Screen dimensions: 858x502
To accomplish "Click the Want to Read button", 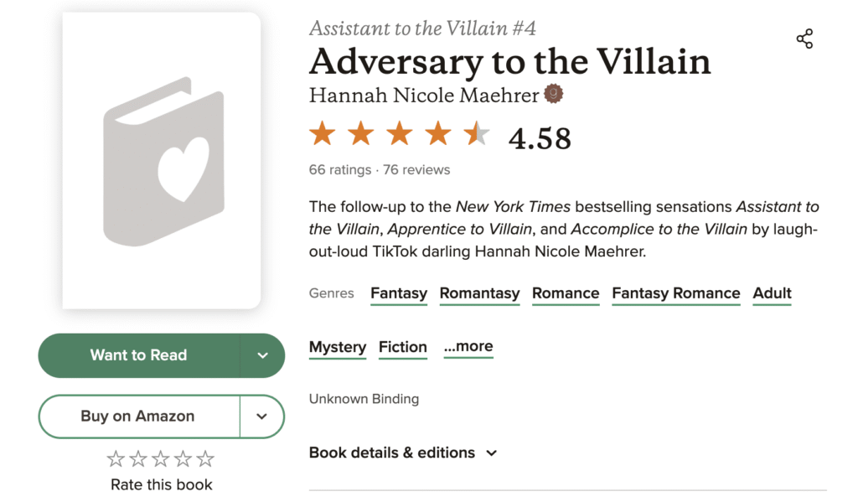I will [139, 355].
